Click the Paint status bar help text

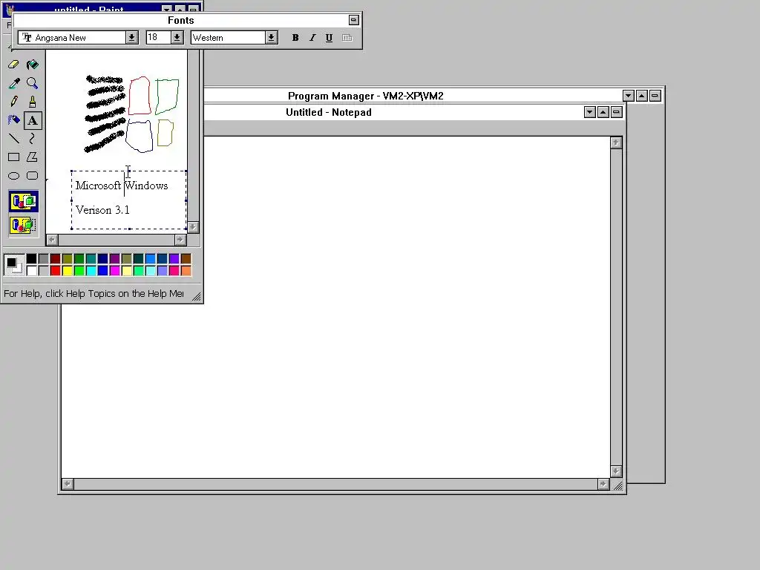pyautogui.click(x=94, y=294)
